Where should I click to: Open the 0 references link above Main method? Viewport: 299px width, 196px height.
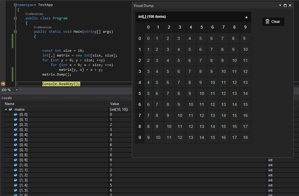(x=43, y=27)
